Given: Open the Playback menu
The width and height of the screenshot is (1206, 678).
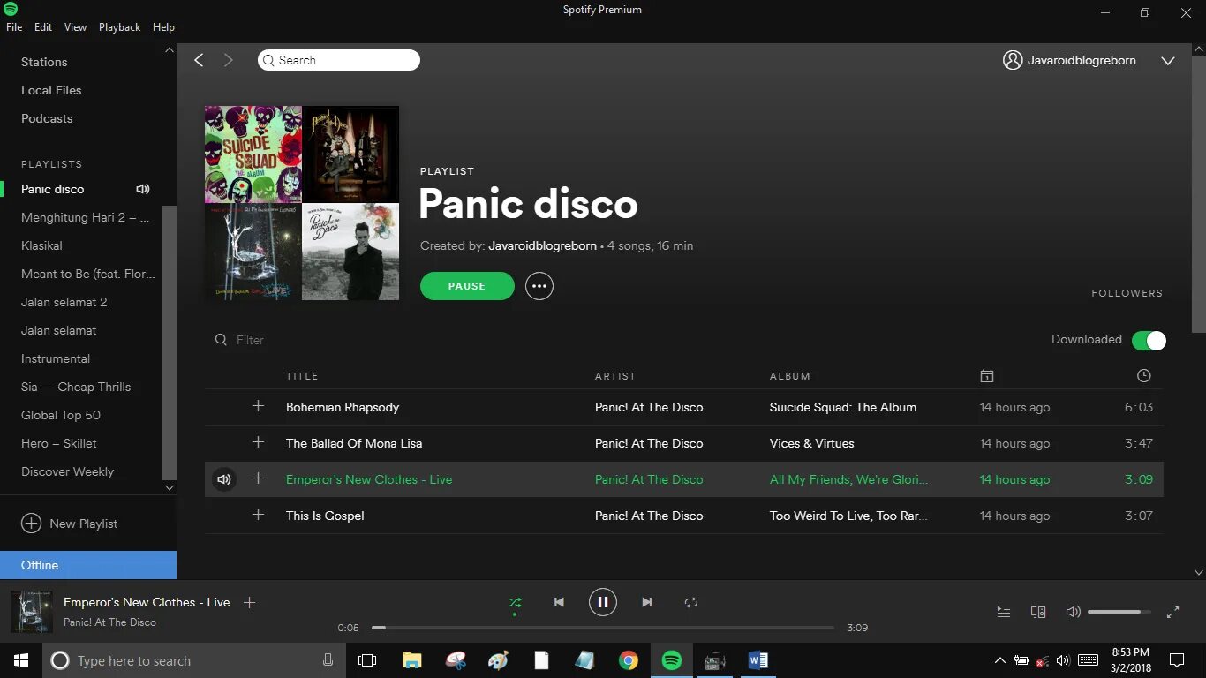Looking at the screenshot, I should coord(119,27).
